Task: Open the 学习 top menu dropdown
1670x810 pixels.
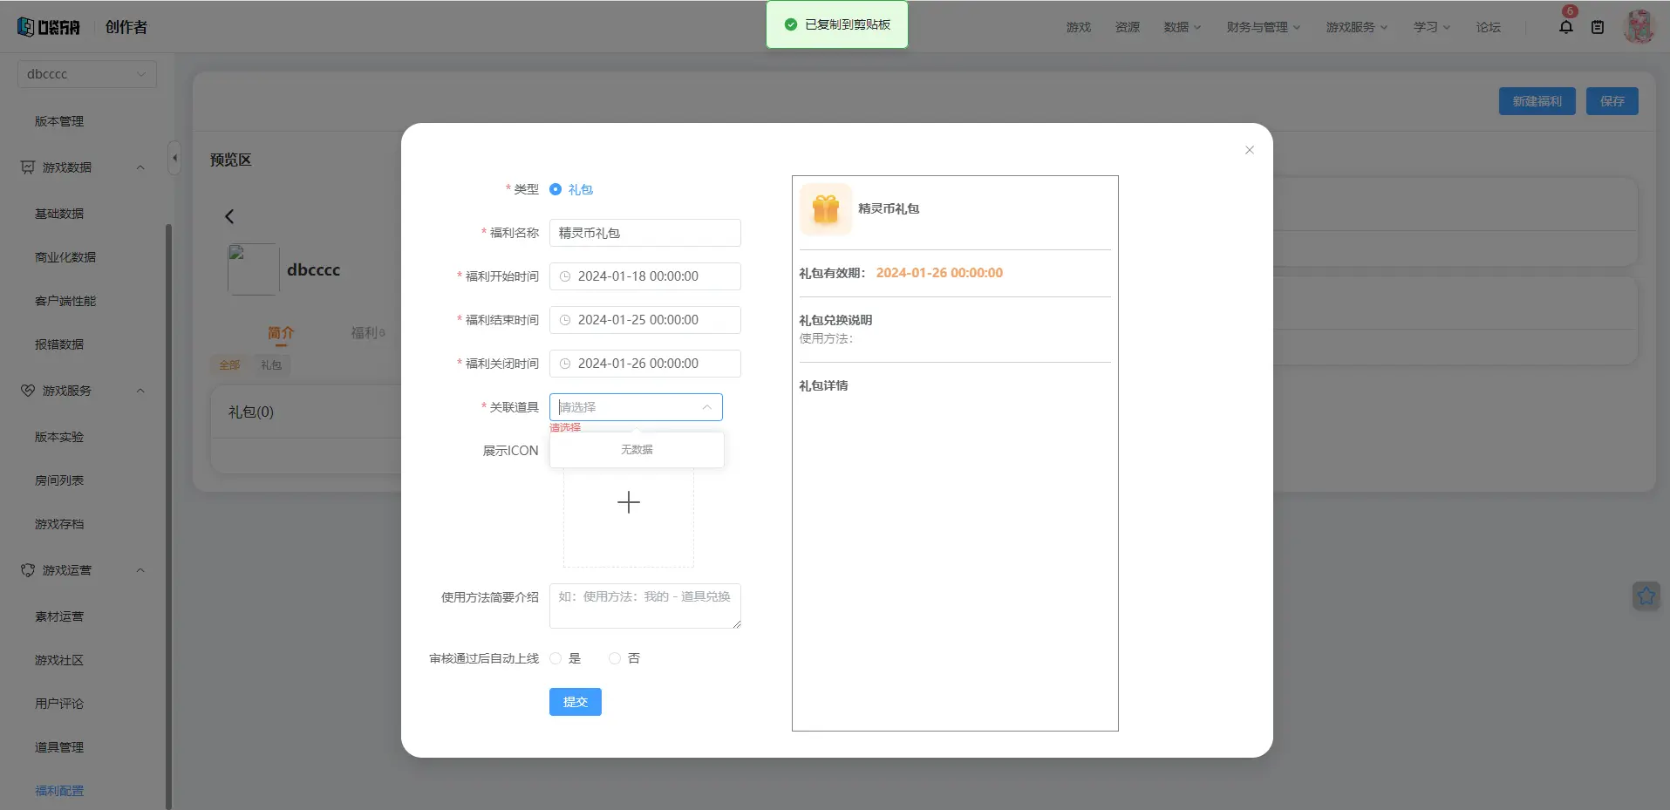Action: [x=1432, y=27]
